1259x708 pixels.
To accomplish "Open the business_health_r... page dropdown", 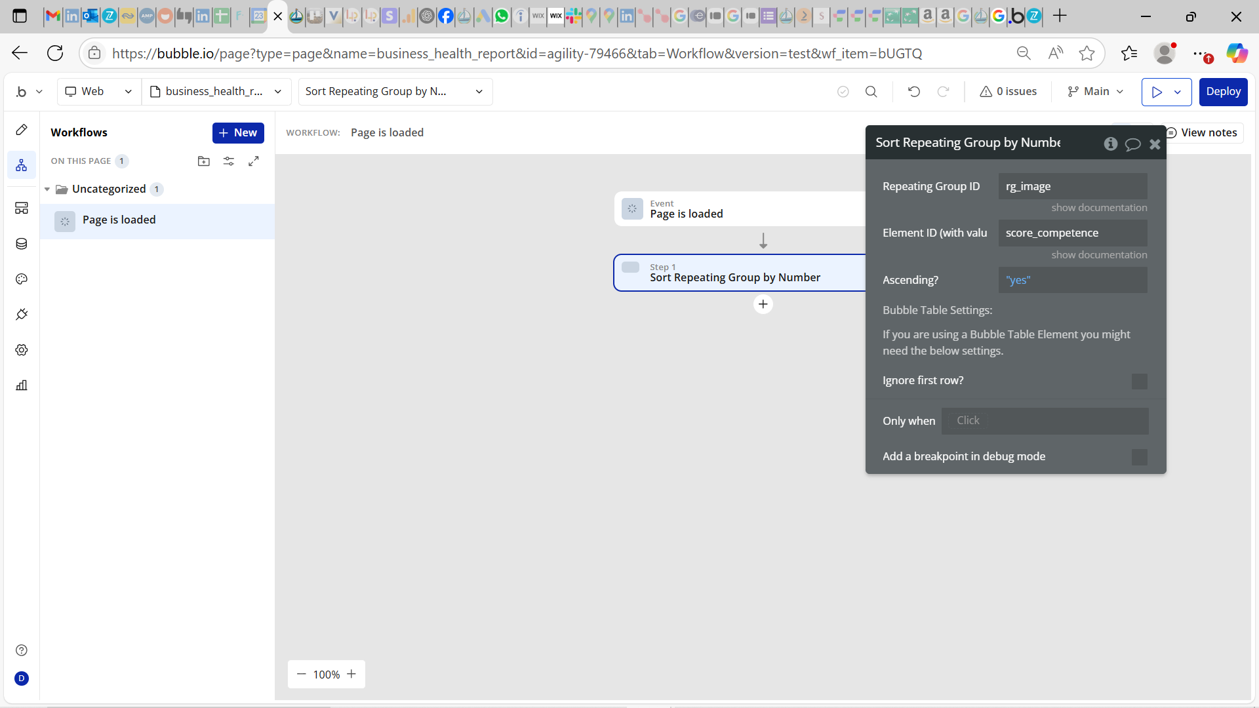I will (x=217, y=92).
